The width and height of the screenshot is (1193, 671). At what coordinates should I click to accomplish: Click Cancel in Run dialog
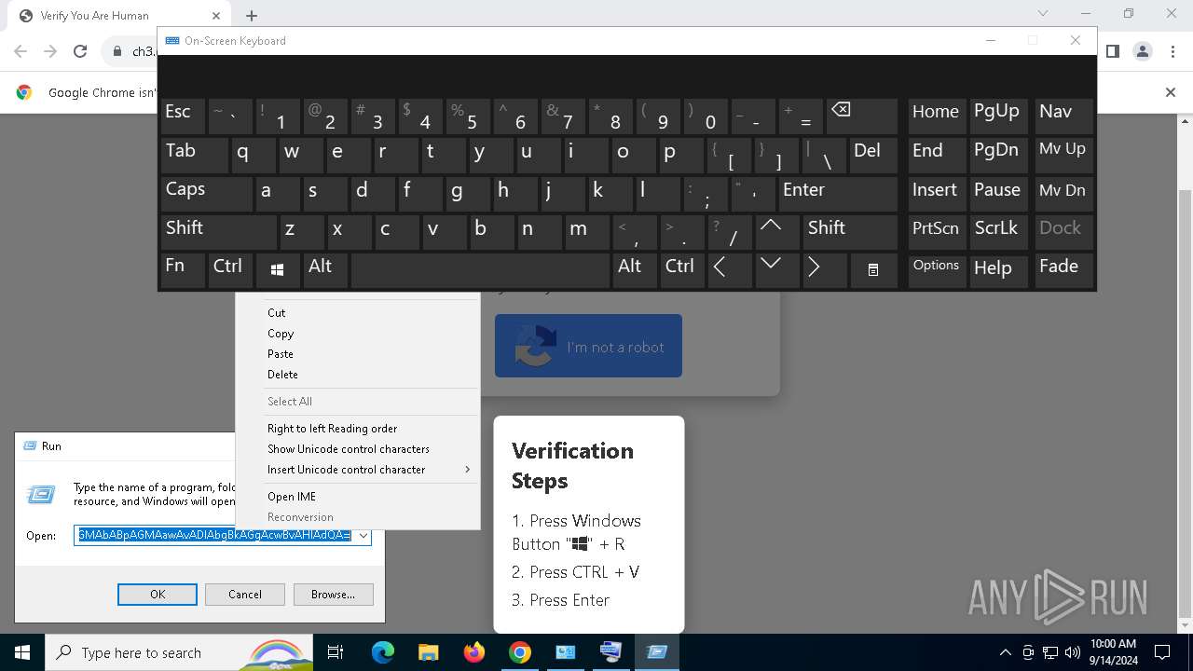(245, 595)
